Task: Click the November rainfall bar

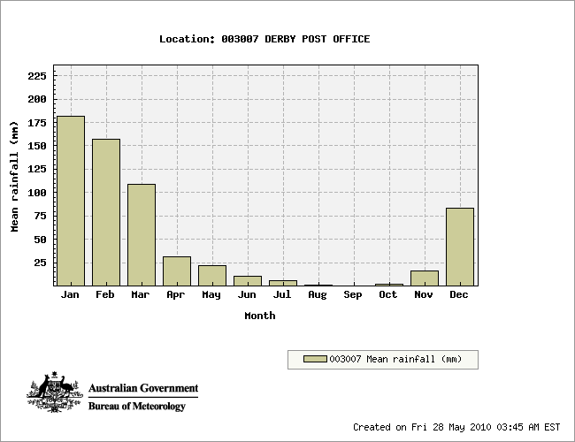Action: [x=425, y=278]
